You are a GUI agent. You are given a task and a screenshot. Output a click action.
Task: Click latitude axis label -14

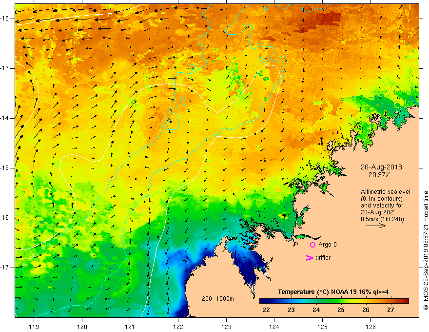click(x=5, y=118)
